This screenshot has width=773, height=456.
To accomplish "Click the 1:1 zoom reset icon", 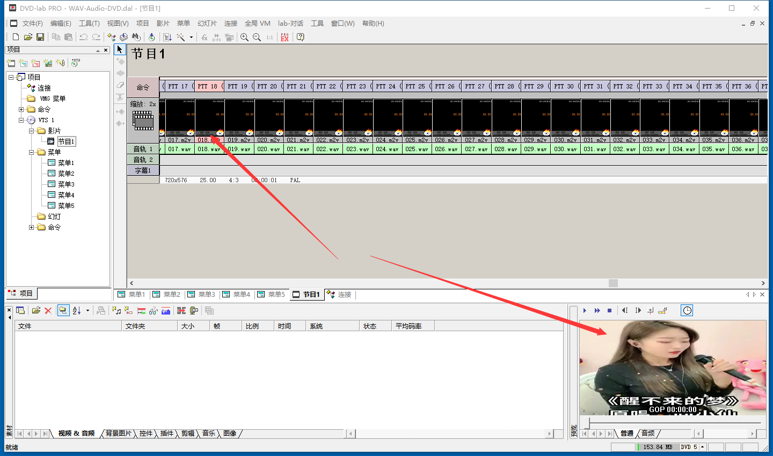I will click(x=269, y=37).
